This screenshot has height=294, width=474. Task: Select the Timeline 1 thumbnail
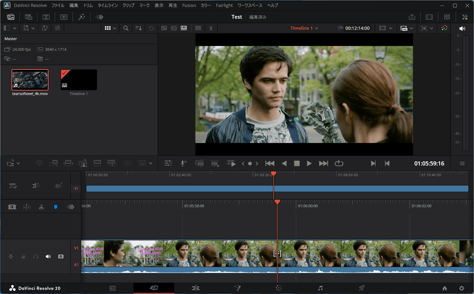pyautogui.click(x=79, y=80)
